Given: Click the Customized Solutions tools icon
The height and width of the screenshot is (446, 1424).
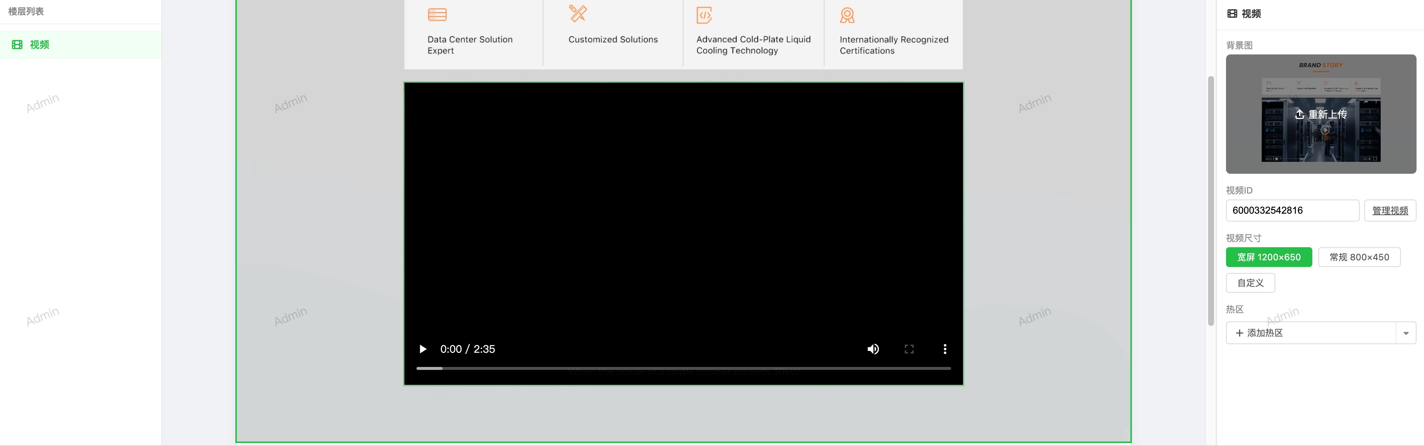Looking at the screenshot, I should pos(578,13).
